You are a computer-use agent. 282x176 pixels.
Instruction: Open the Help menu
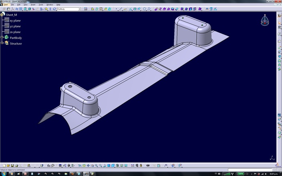click(x=58, y=5)
